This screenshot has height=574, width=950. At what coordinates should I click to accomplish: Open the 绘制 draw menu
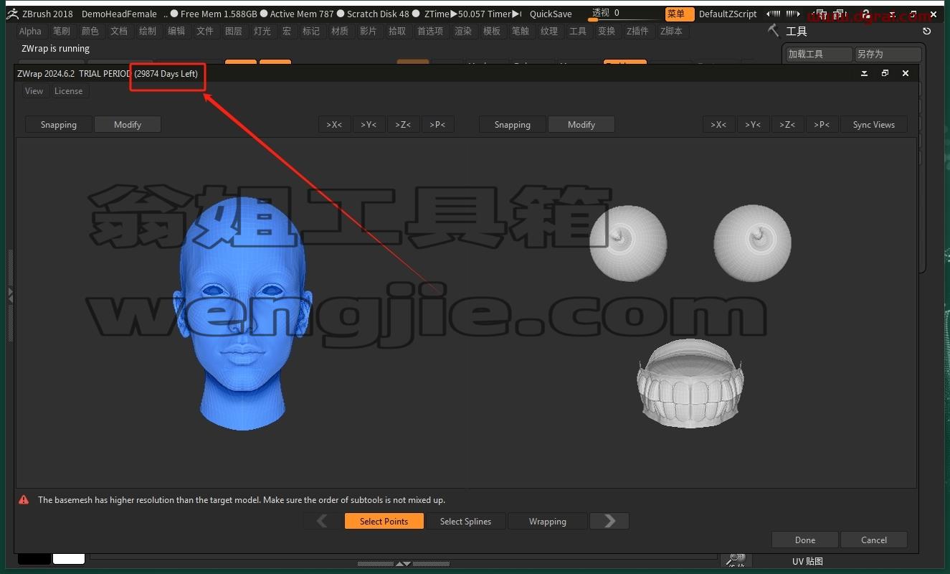click(x=148, y=31)
